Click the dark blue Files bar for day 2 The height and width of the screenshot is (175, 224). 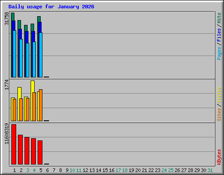pos(20,34)
